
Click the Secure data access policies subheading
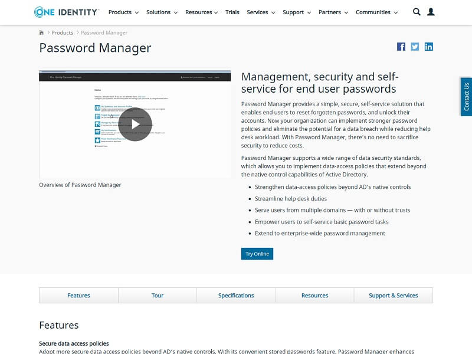[x=74, y=343]
